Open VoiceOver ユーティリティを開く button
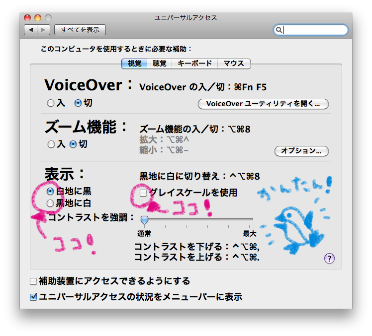 [x=263, y=104]
